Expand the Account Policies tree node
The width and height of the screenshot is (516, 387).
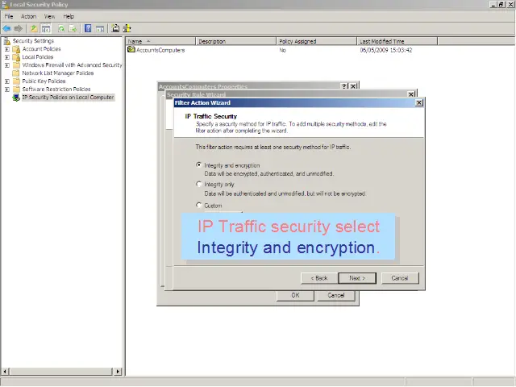tap(7, 49)
